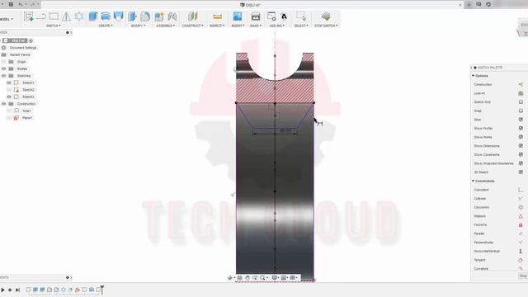Select Plane1 in the browser tree

26,118
